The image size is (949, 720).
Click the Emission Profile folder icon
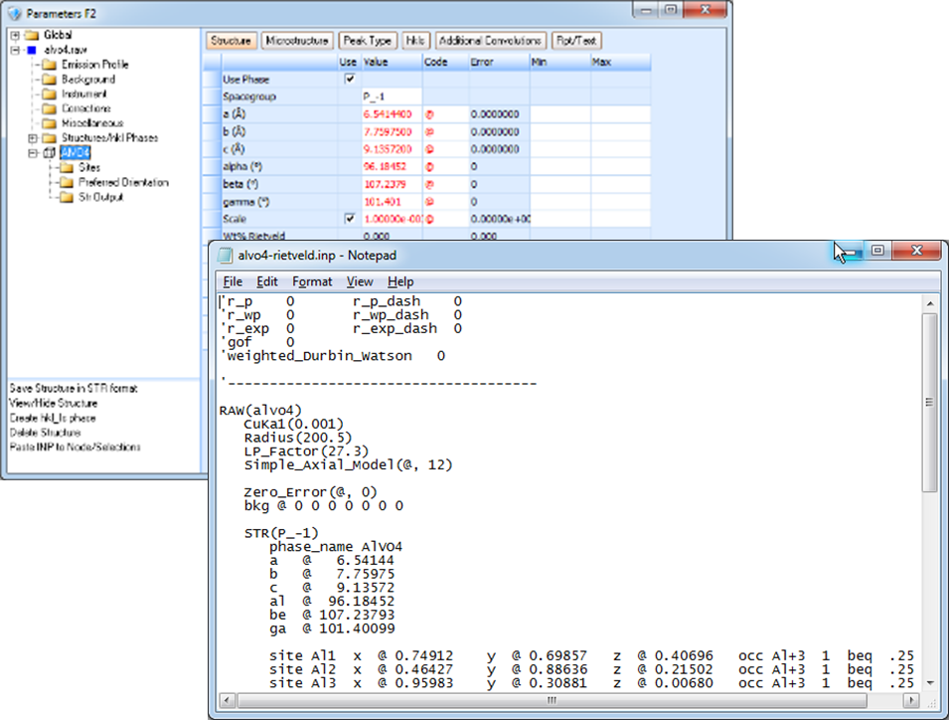[x=49, y=65]
